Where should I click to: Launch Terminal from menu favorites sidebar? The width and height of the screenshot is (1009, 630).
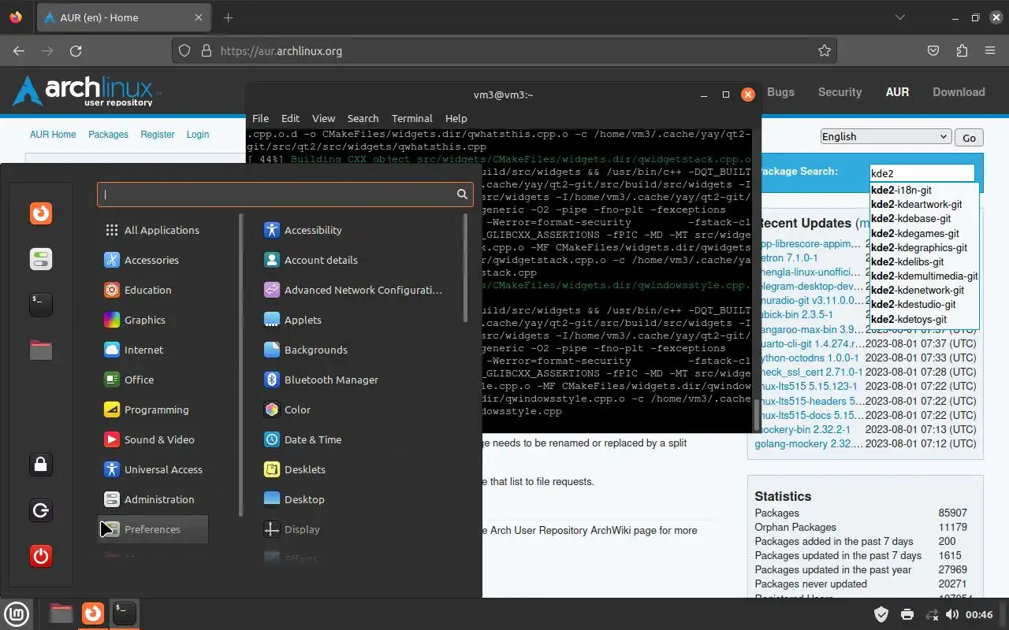(41, 305)
